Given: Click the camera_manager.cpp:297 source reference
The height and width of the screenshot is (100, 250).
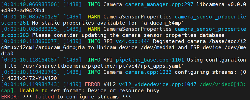Looking at the screenshot, I should [x=159, y=4].
